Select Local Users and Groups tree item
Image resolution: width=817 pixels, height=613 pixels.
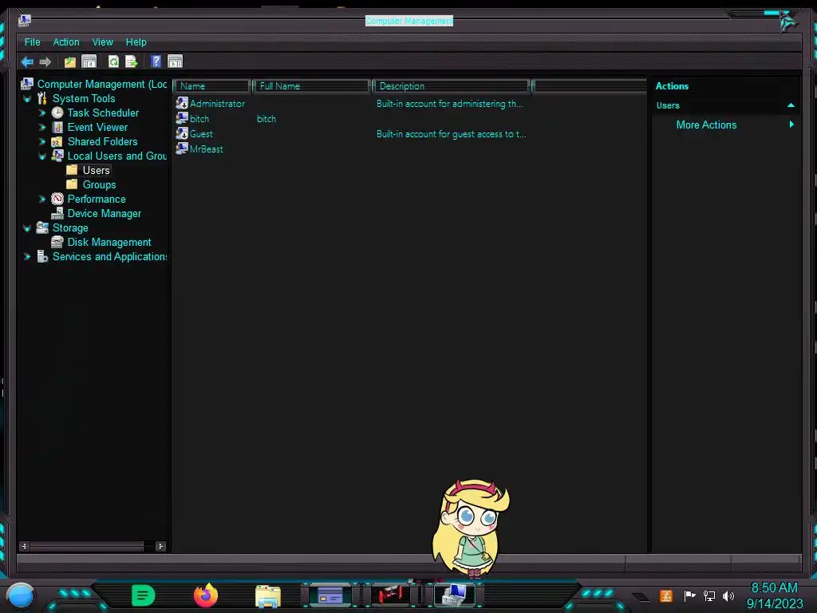pyautogui.click(x=116, y=156)
